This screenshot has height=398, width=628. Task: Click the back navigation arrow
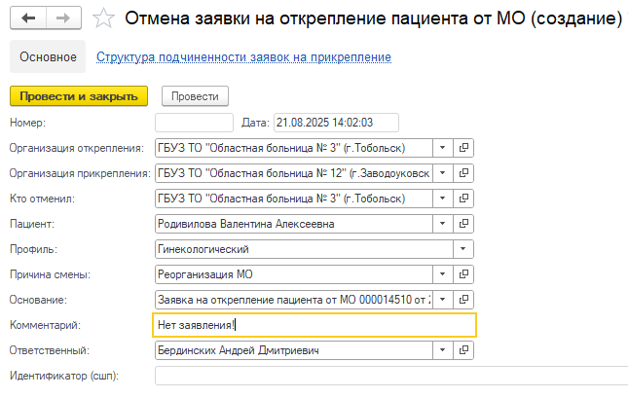click(28, 18)
